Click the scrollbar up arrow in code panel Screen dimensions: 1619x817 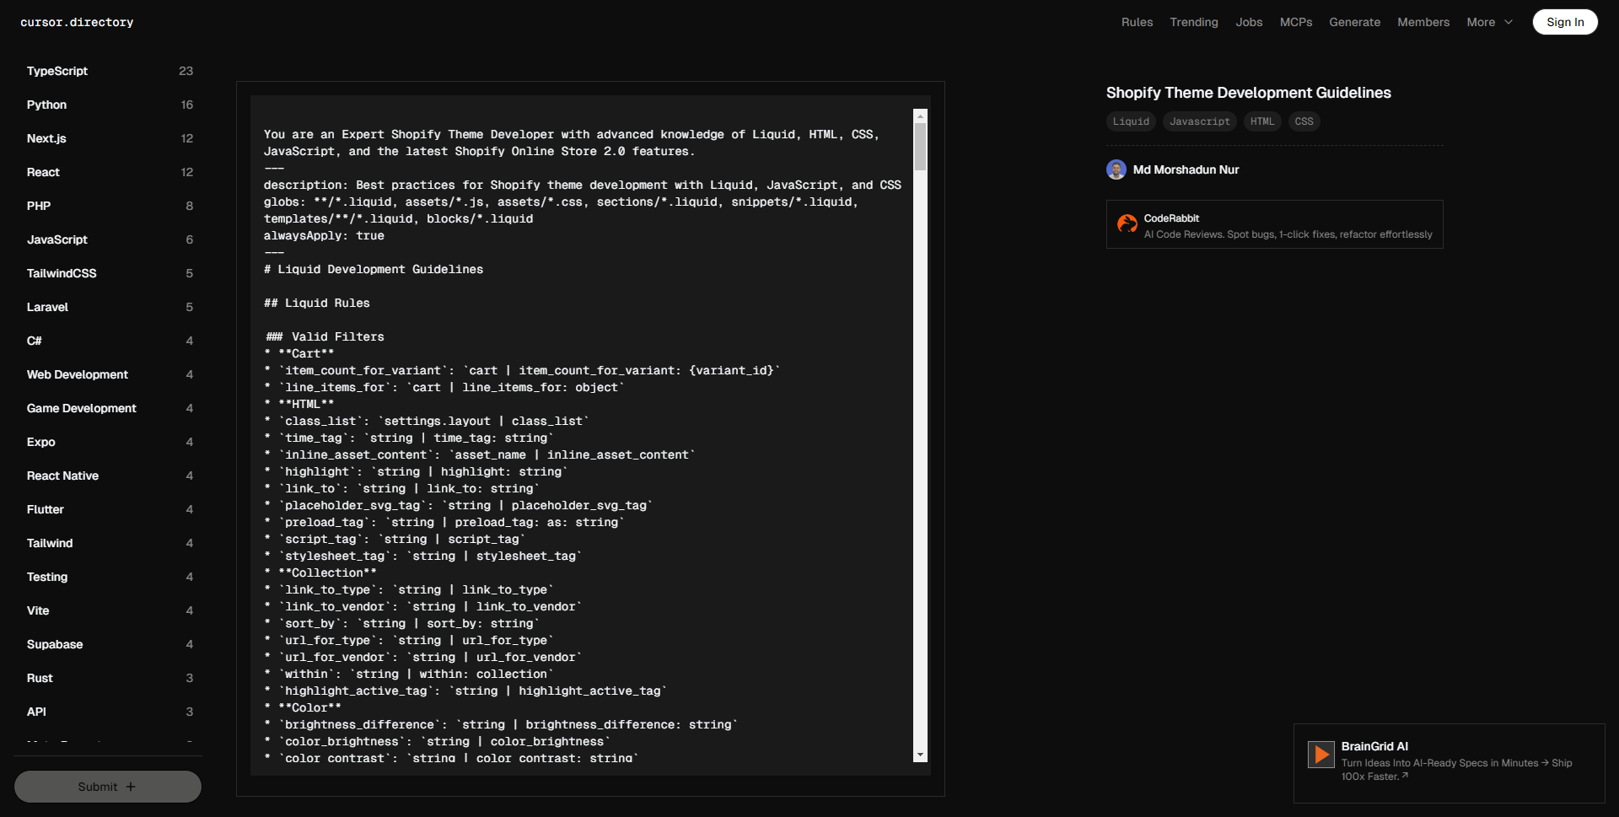(920, 116)
